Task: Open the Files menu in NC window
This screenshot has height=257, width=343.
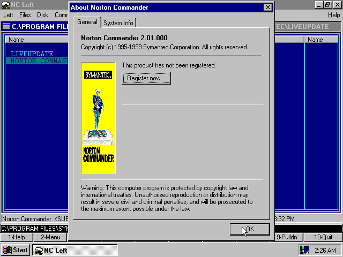Action: click(x=25, y=15)
